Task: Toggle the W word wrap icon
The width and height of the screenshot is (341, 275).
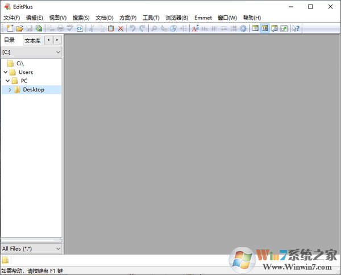Action: [x=214, y=28]
